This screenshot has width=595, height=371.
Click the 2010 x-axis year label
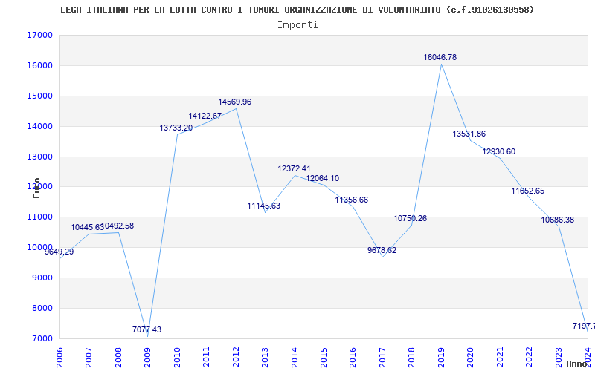click(177, 357)
